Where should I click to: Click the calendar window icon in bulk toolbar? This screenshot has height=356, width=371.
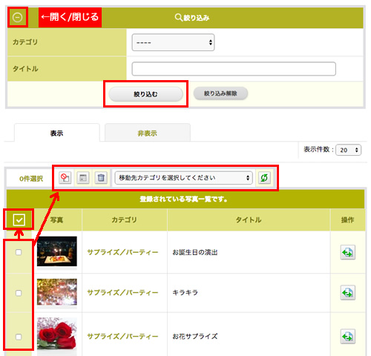[83, 177]
